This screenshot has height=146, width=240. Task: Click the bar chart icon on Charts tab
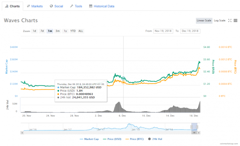point(6,6)
